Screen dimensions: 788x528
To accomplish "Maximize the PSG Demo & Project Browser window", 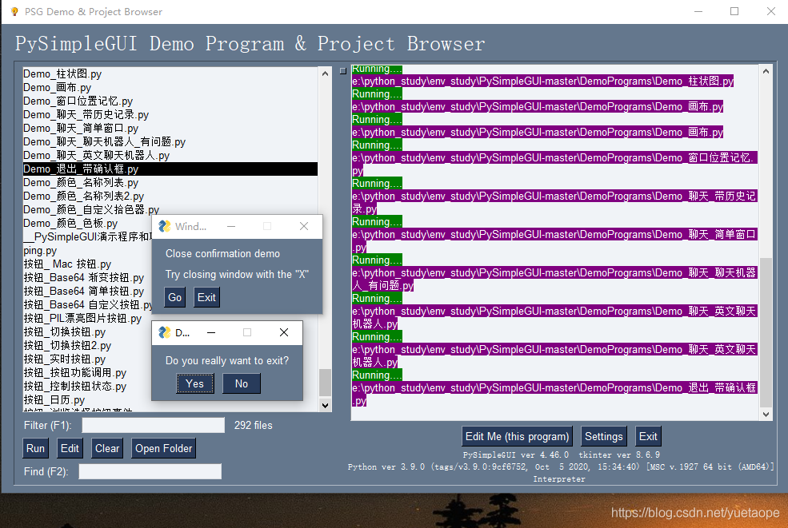I will tap(734, 11).
